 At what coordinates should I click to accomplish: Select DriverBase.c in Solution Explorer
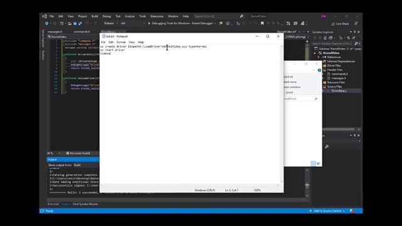point(339,90)
